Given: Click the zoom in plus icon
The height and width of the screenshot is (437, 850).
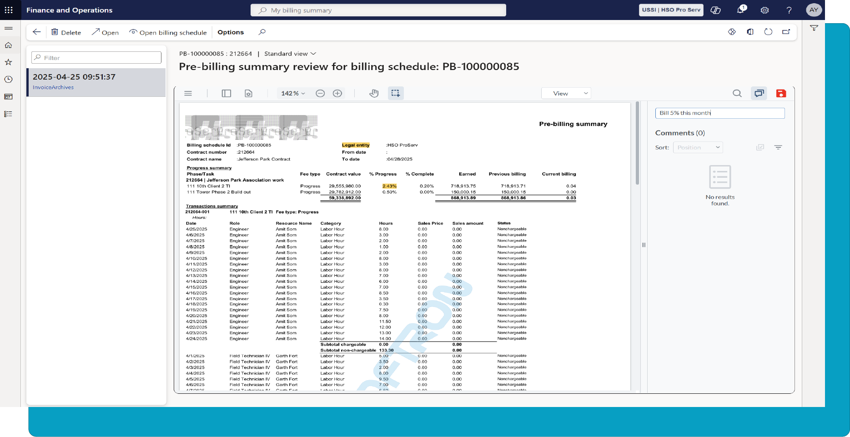Looking at the screenshot, I should coord(337,93).
